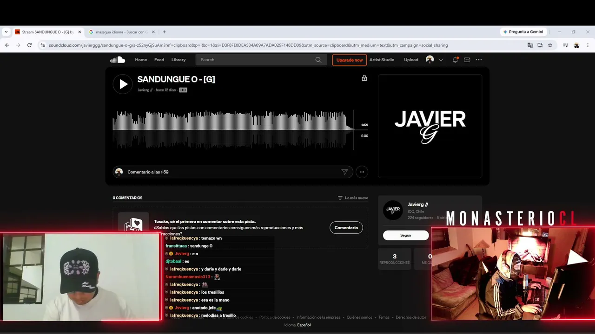This screenshot has height=334, width=595.
Task: Click the 224 seguidores text
Action: click(420, 218)
